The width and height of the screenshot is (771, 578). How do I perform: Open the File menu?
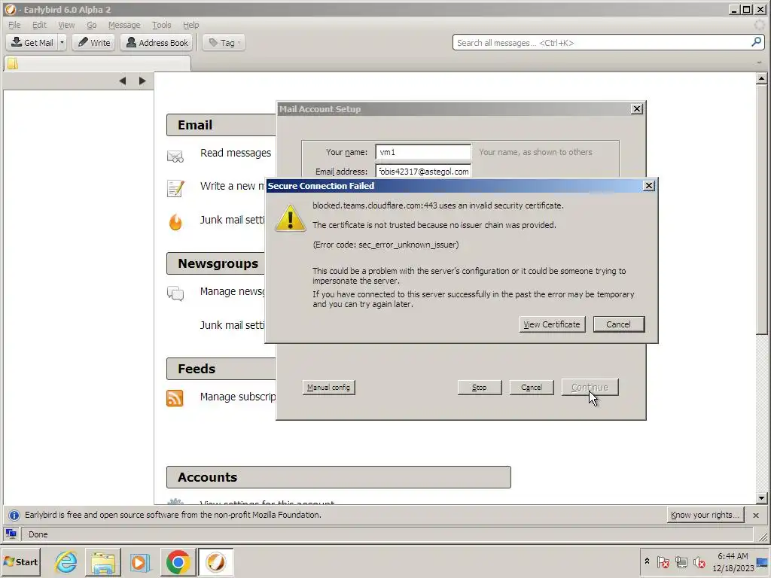coord(14,25)
